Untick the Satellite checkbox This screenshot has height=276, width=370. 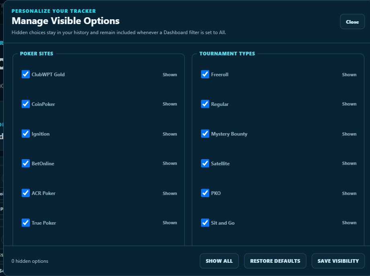pos(205,163)
